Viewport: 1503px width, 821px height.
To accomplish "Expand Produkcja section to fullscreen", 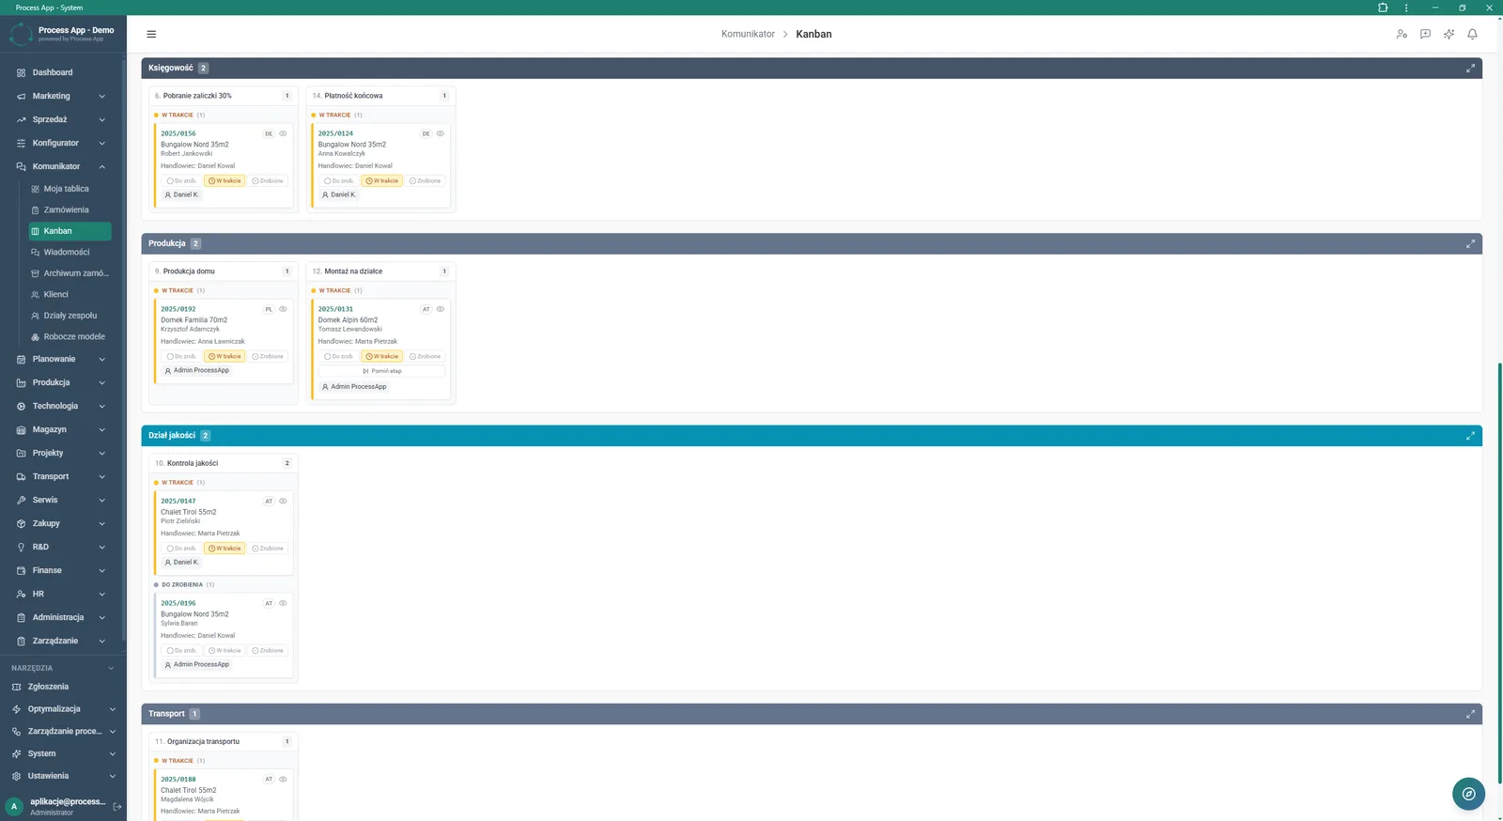I will pos(1470,243).
